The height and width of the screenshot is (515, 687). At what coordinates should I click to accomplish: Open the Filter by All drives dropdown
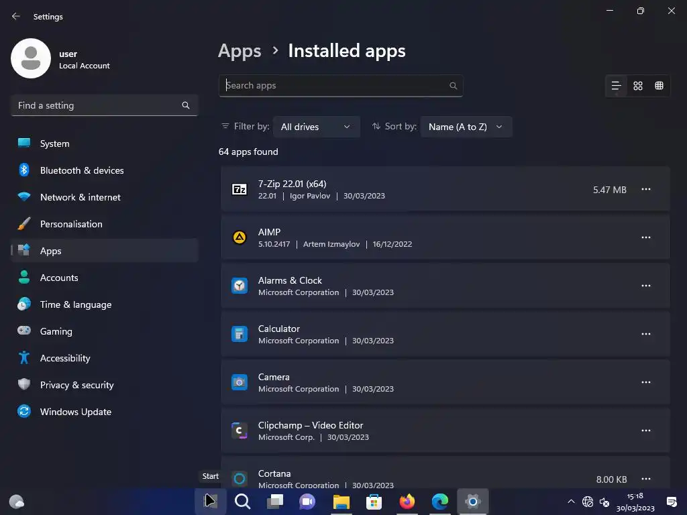click(317, 127)
